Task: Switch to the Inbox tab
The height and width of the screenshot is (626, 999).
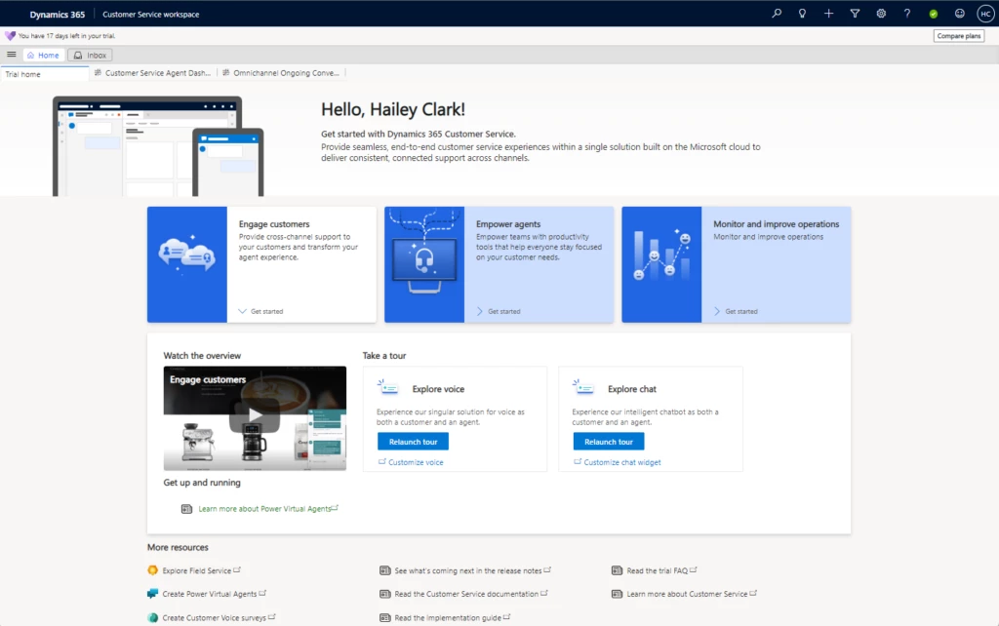Action: [89, 55]
